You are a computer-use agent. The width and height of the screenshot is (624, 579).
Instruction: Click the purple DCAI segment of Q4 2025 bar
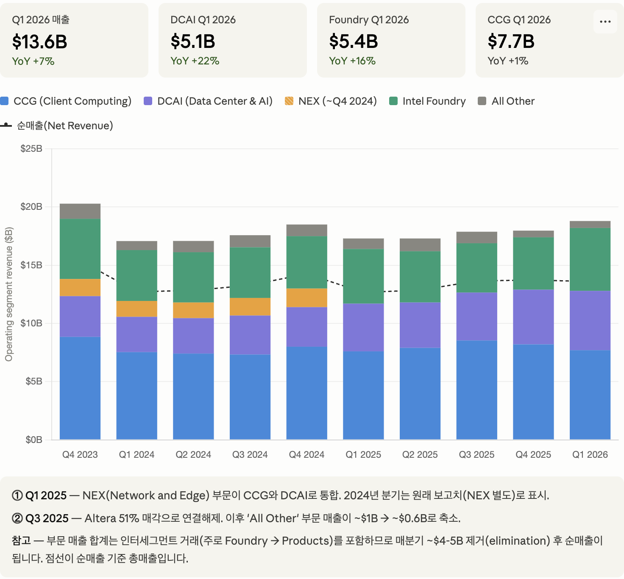coord(533,317)
